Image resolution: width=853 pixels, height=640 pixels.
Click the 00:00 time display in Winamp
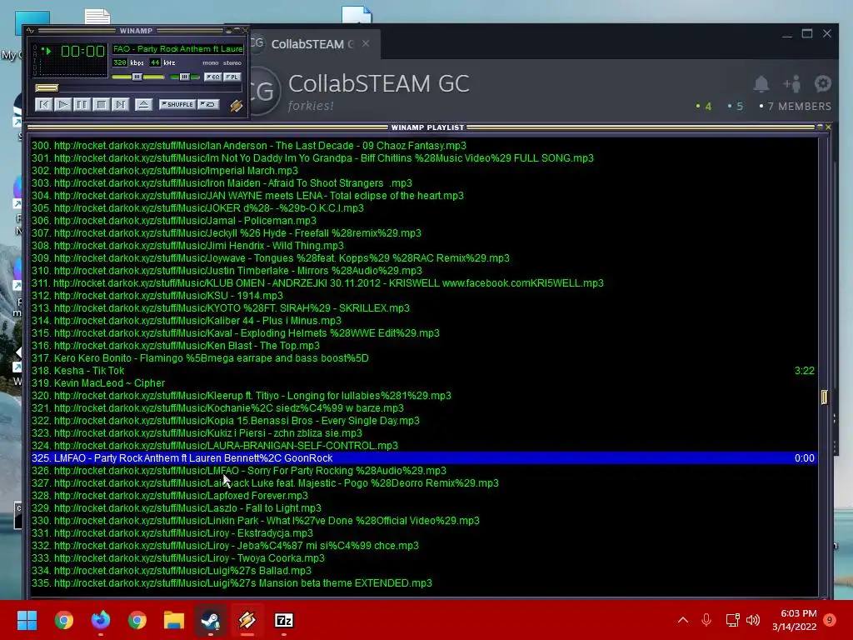tap(82, 51)
